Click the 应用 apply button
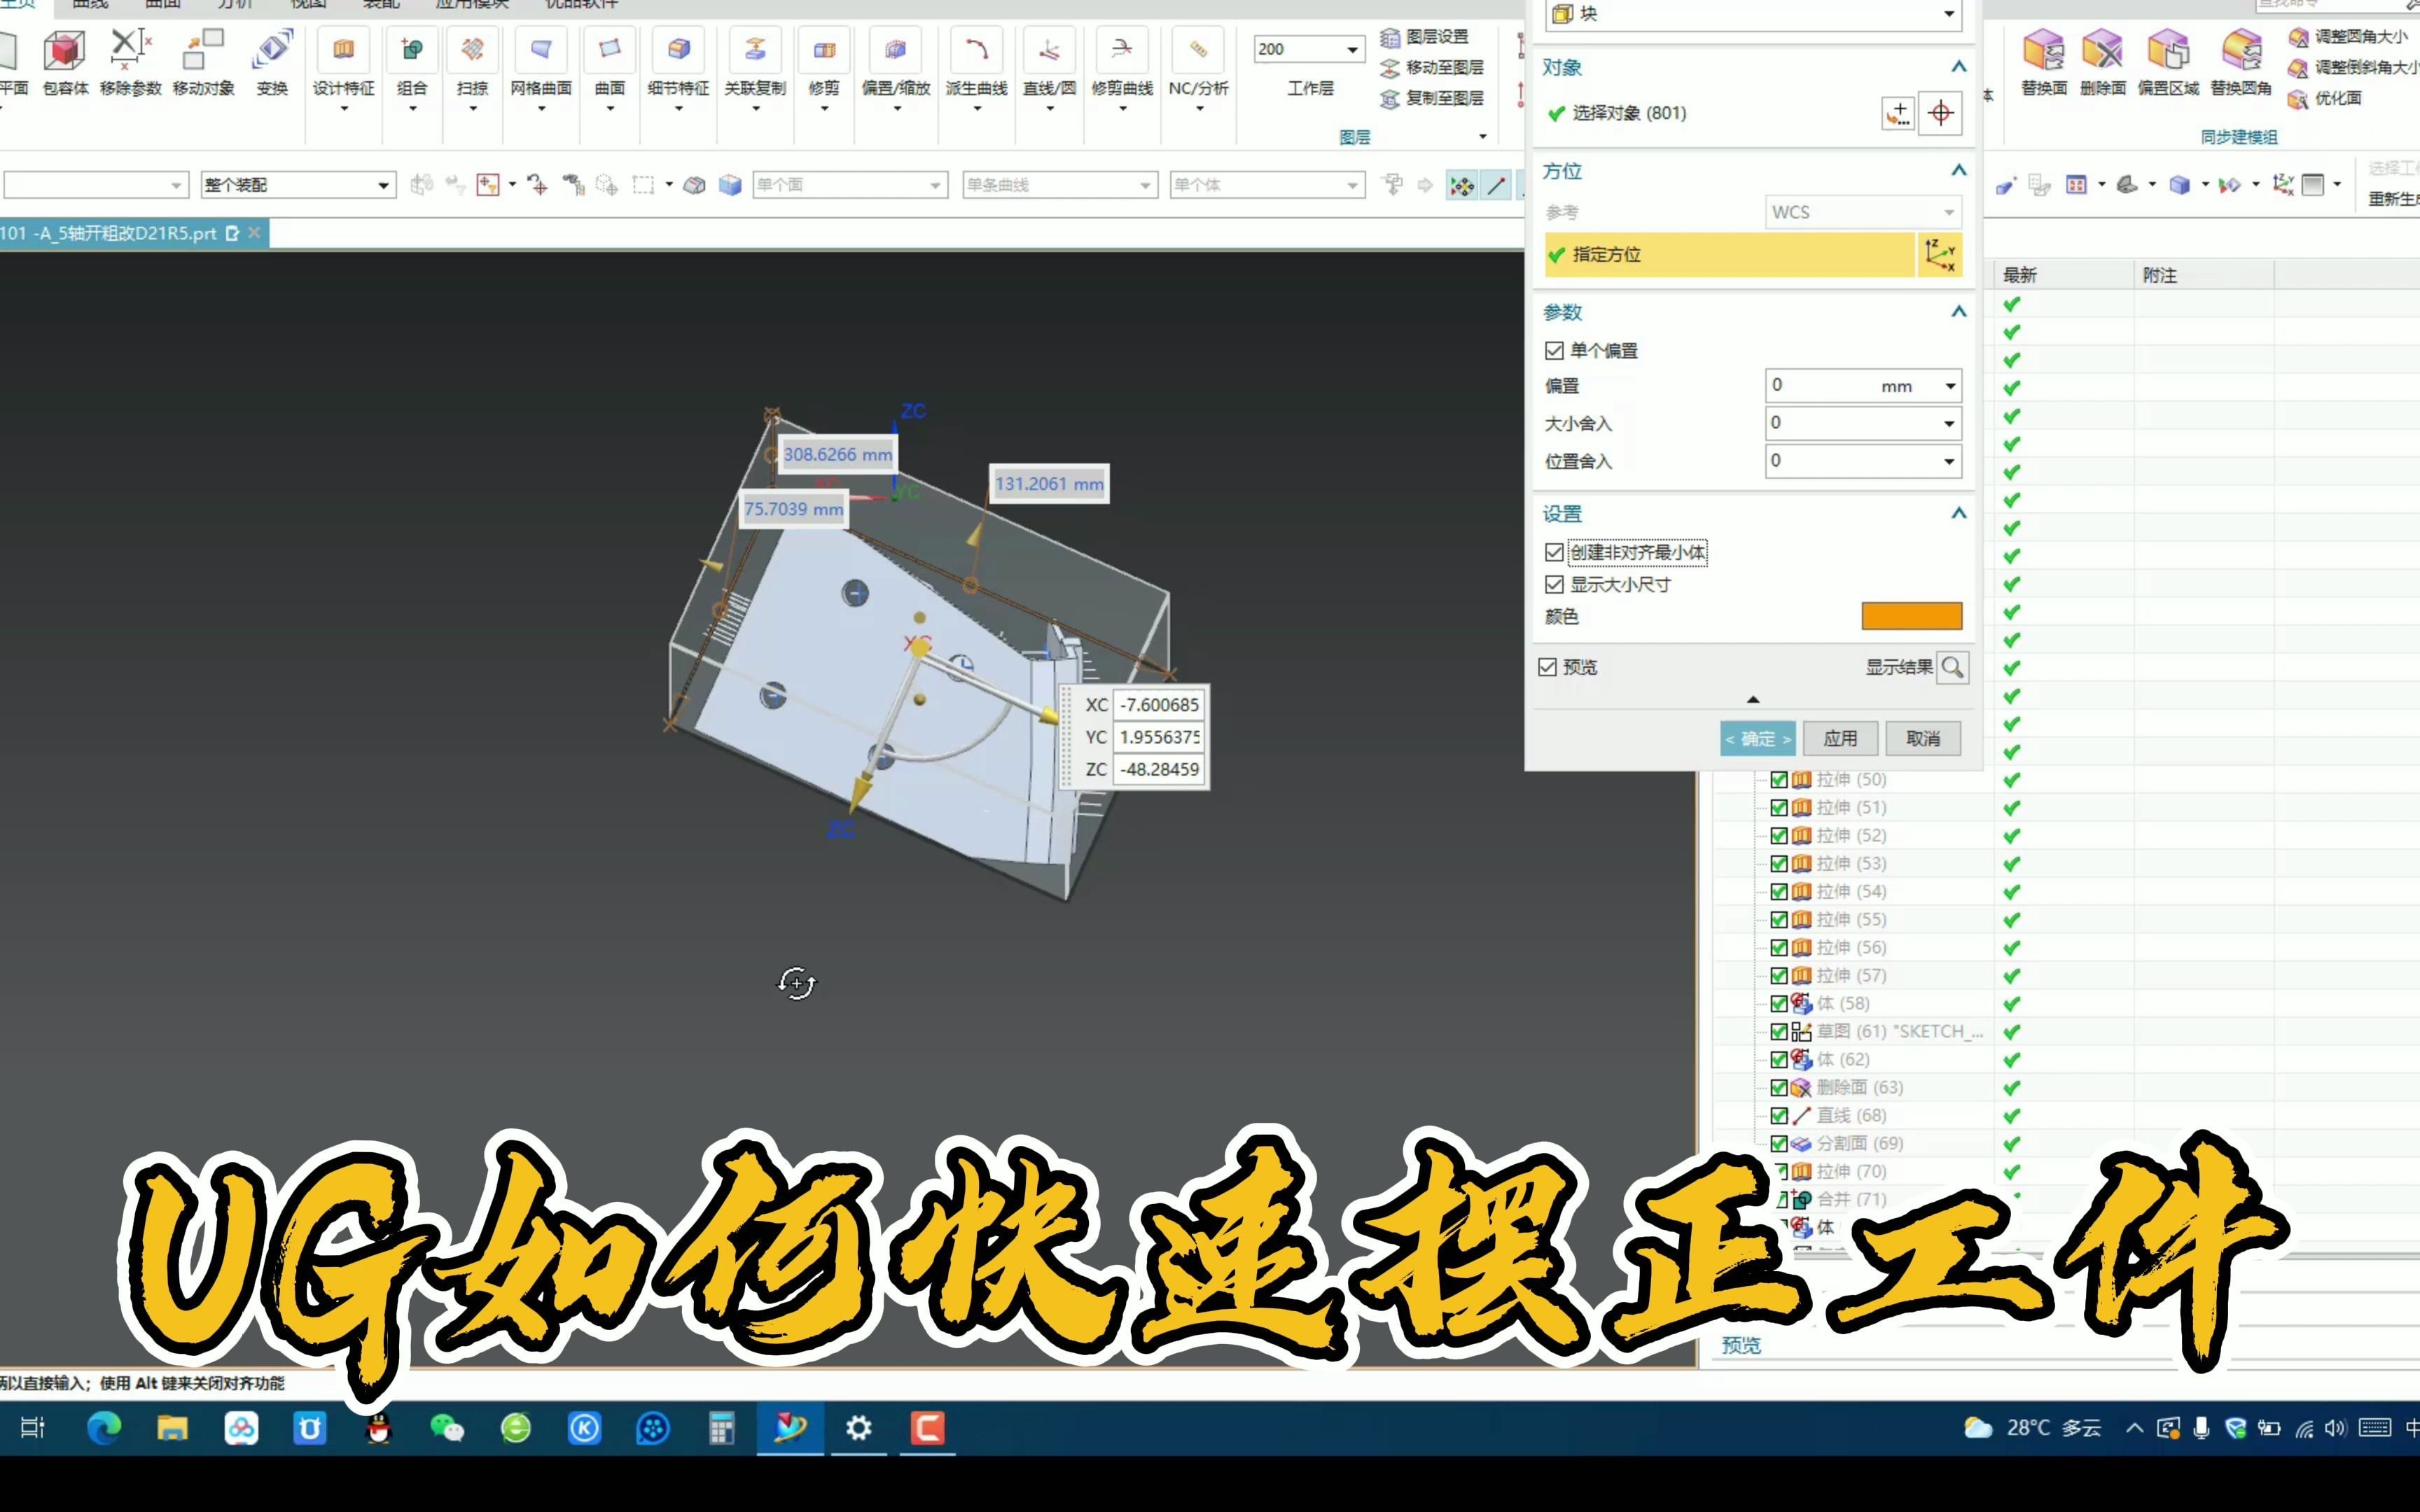This screenshot has width=2420, height=1512. coord(1840,739)
